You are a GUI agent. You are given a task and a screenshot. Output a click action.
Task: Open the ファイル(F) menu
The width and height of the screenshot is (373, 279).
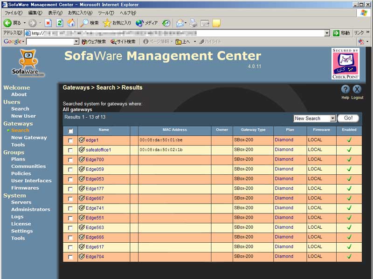[14, 13]
